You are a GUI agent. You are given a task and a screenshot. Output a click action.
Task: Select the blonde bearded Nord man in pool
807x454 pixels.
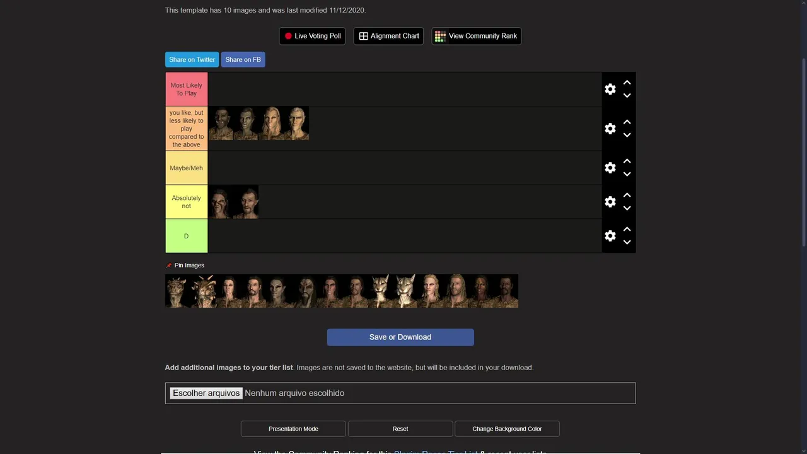(x=455, y=291)
